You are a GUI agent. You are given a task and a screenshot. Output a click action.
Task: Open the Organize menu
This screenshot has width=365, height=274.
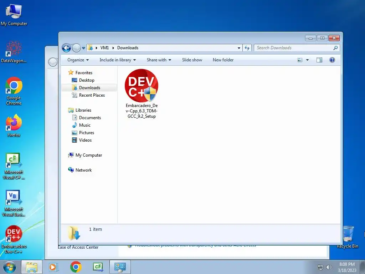78,60
